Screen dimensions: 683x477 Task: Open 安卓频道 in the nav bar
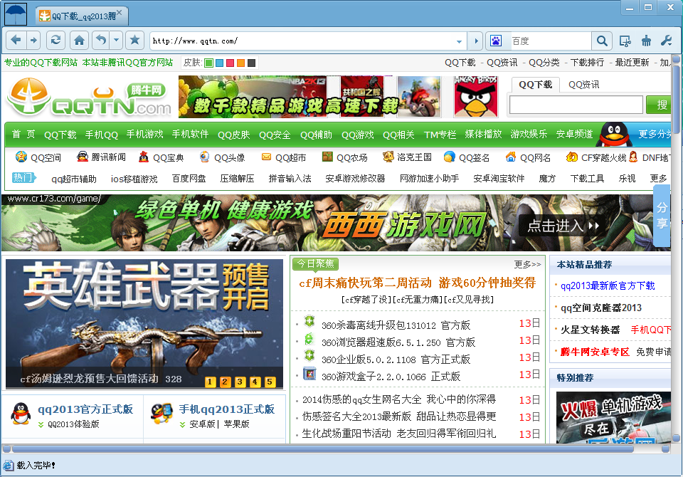tap(574, 135)
